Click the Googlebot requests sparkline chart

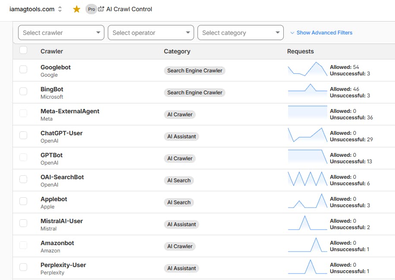[307, 69]
